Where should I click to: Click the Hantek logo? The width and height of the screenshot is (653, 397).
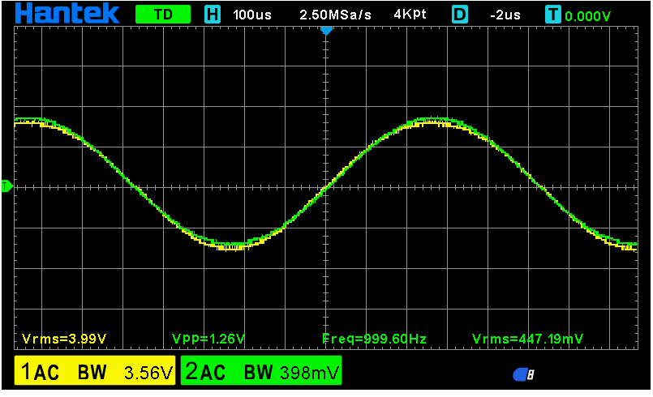coord(67,14)
